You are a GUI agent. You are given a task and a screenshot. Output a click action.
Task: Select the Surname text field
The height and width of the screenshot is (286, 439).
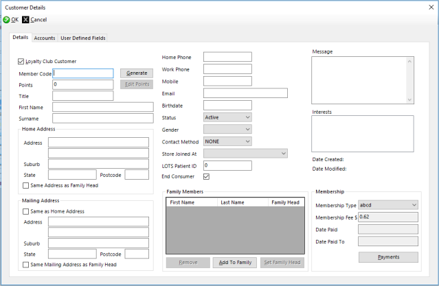click(x=102, y=119)
